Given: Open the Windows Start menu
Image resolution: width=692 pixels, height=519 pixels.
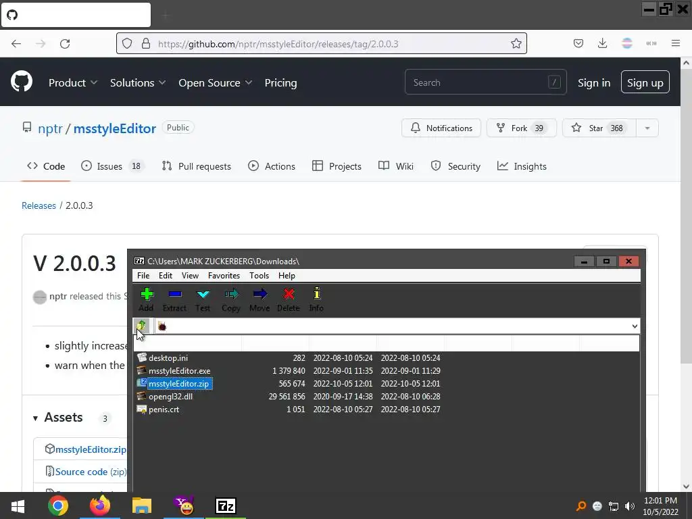Looking at the screenshot, I should point(18,506).
